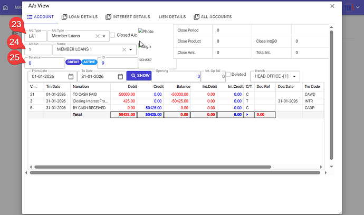Open calendar picker for To Date
Viewport: 364px width, 215px height.
tap(120, 76)
